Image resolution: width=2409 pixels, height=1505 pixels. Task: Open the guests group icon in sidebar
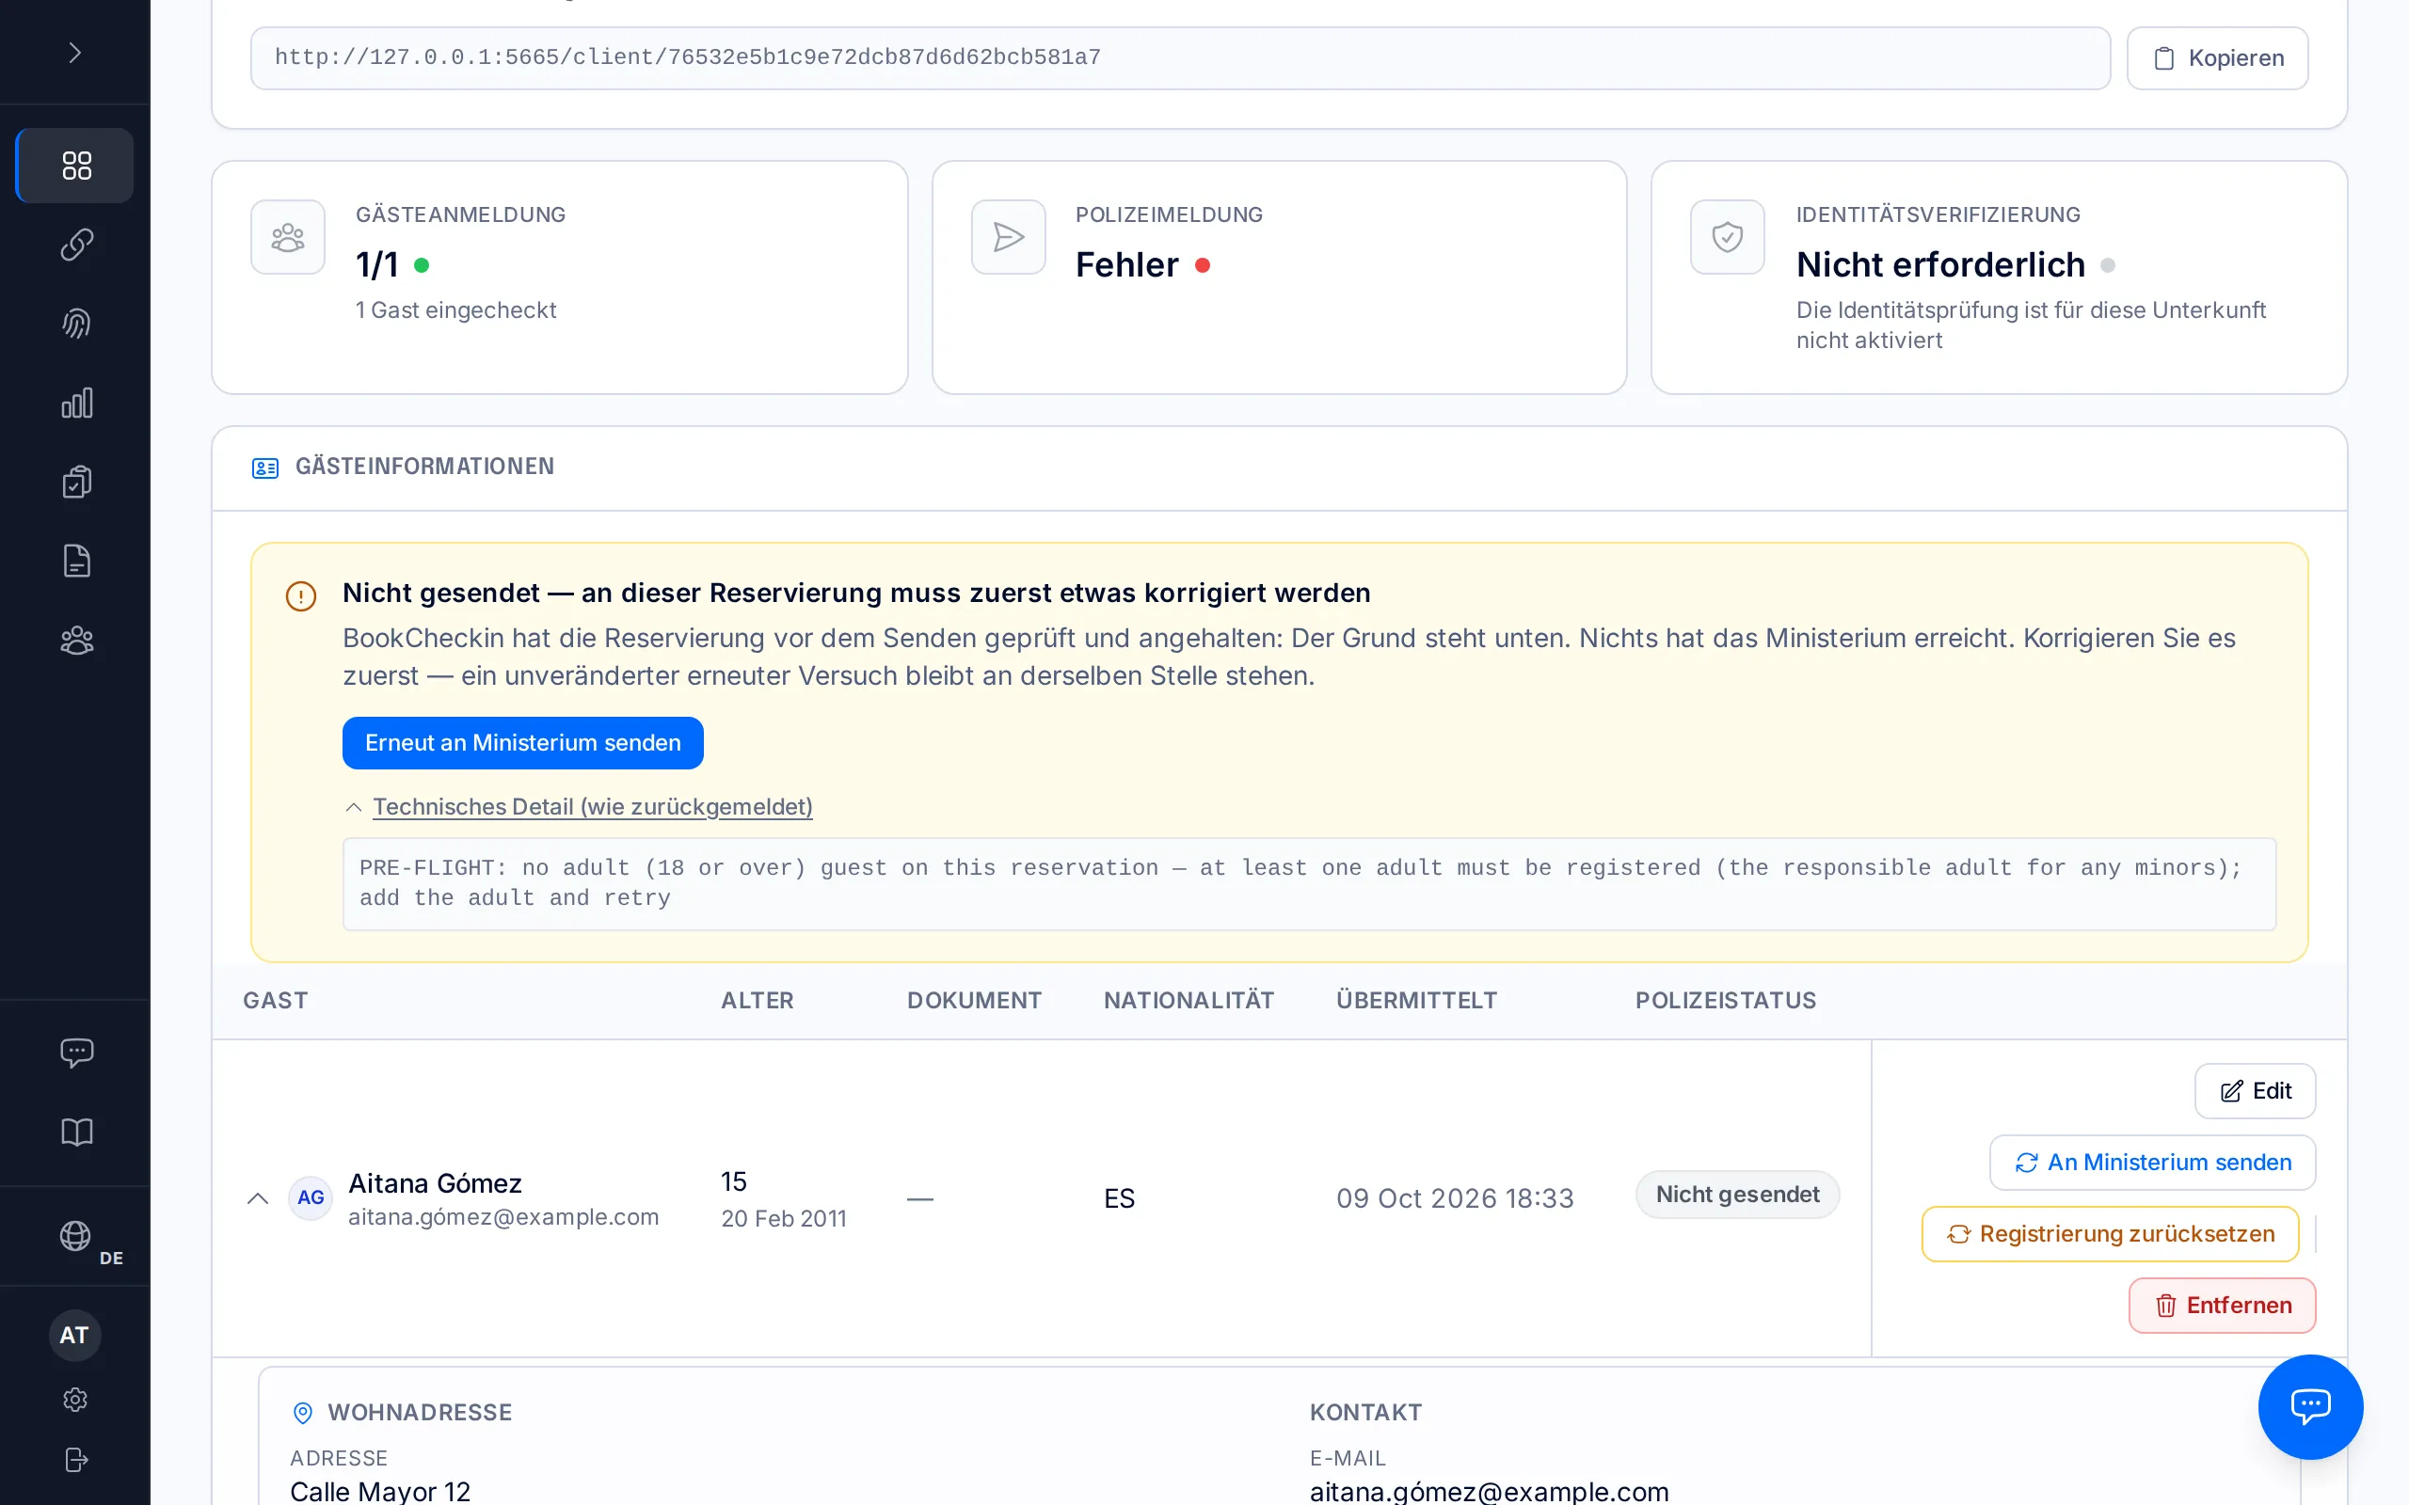click(75, 640)
